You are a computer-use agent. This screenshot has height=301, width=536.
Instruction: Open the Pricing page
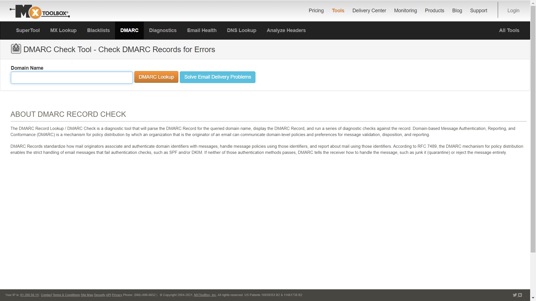(x=316, y=11)
